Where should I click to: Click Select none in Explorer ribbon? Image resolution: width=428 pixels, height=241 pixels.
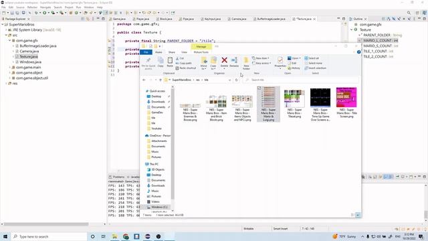coord(313,63)
